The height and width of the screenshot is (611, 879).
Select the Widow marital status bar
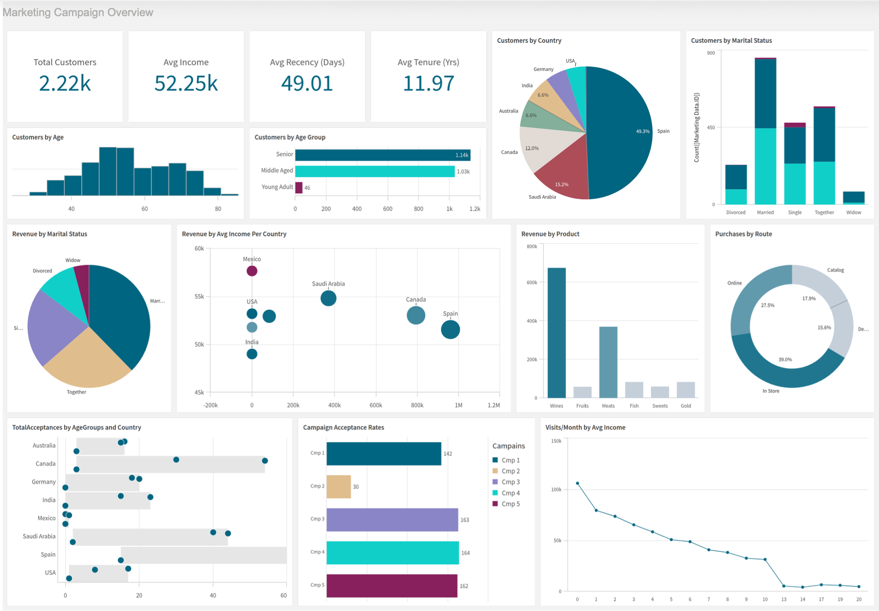tap(853, 198)
